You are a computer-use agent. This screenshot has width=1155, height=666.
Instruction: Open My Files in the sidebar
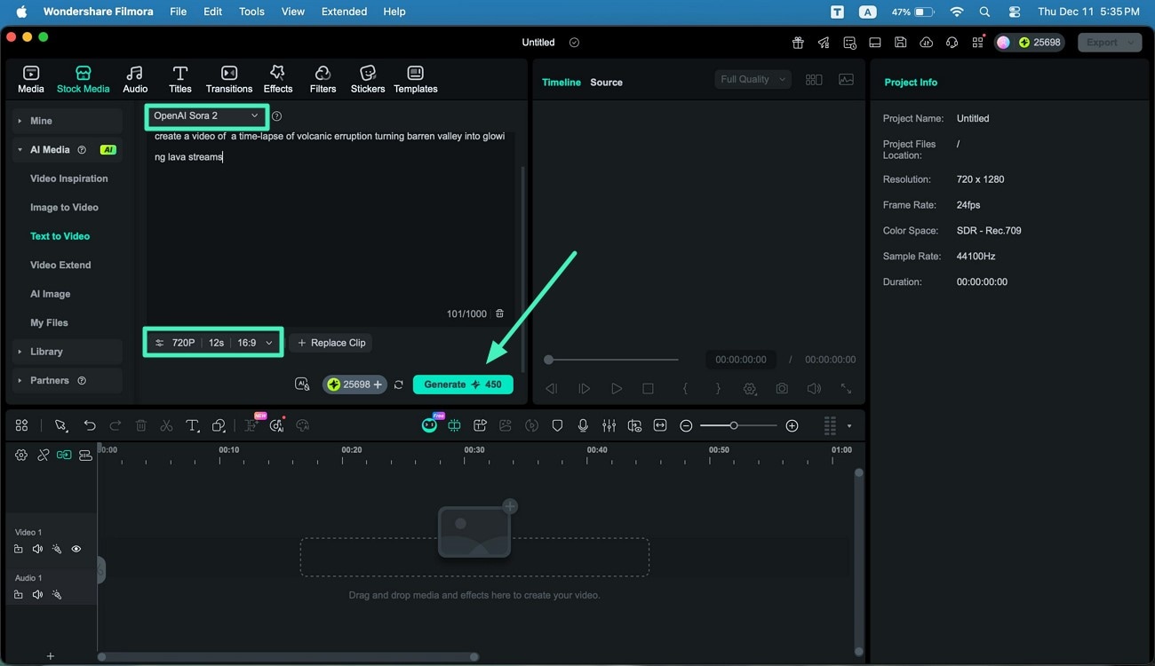tap(49, 323)
